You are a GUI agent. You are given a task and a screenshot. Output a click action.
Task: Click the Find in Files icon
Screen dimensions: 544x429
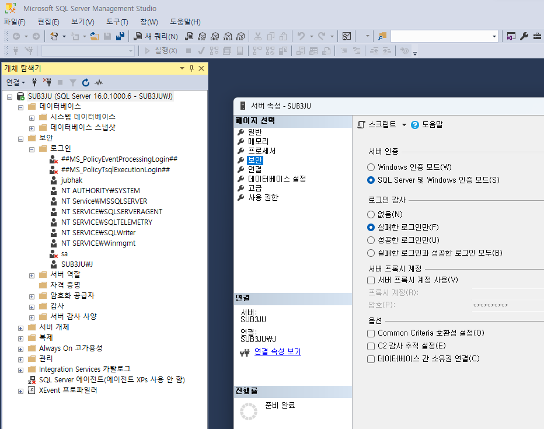tap(382, 36)
